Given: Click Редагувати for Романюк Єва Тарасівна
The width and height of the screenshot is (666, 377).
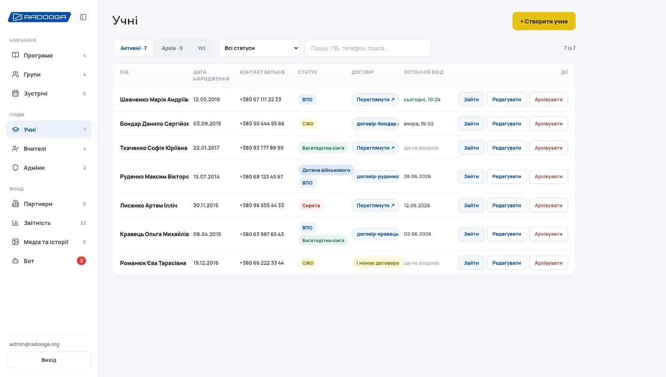Looking at the screenshot, I should point(507,263).
